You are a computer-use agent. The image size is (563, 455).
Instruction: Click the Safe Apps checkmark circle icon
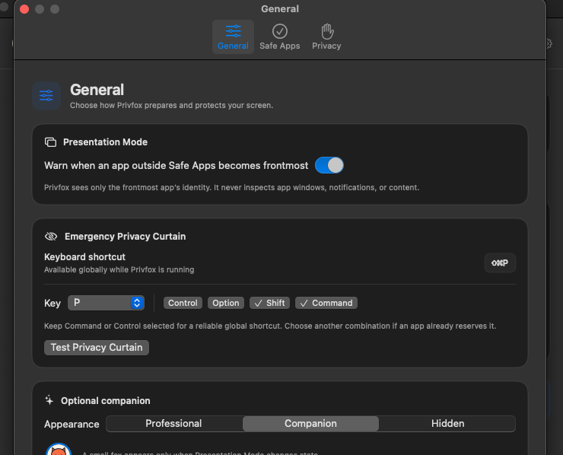[x=280, y=31]
